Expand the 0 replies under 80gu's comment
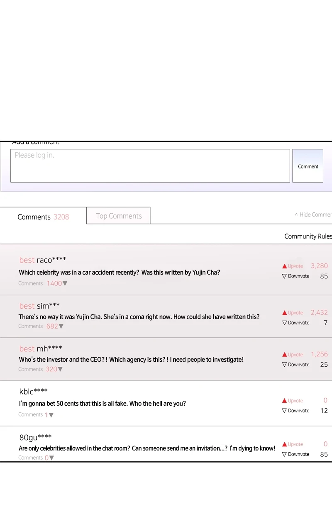332x531 pixels. click(x=49, y=458)
